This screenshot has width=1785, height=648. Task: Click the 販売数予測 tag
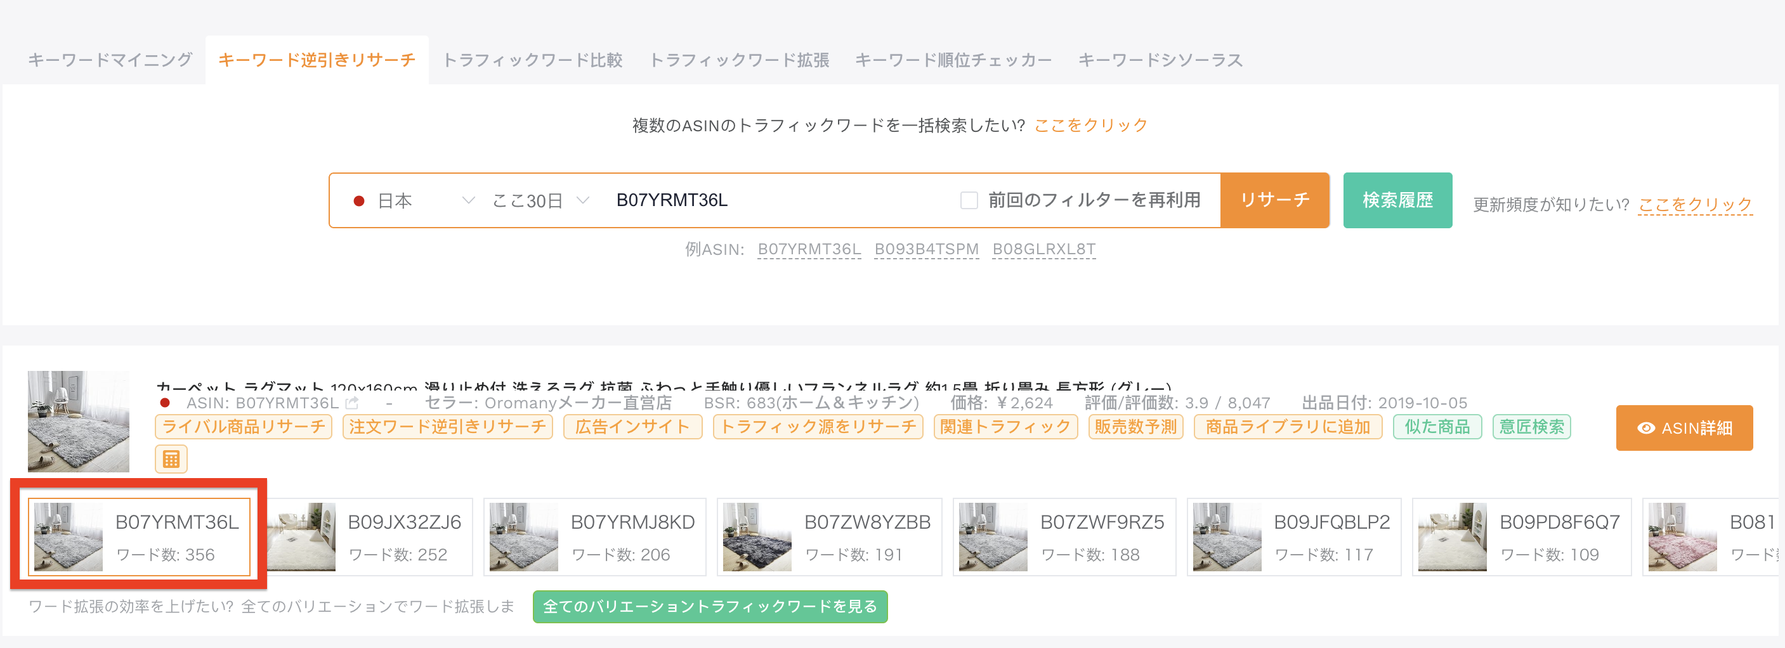tap(1135, 427)
